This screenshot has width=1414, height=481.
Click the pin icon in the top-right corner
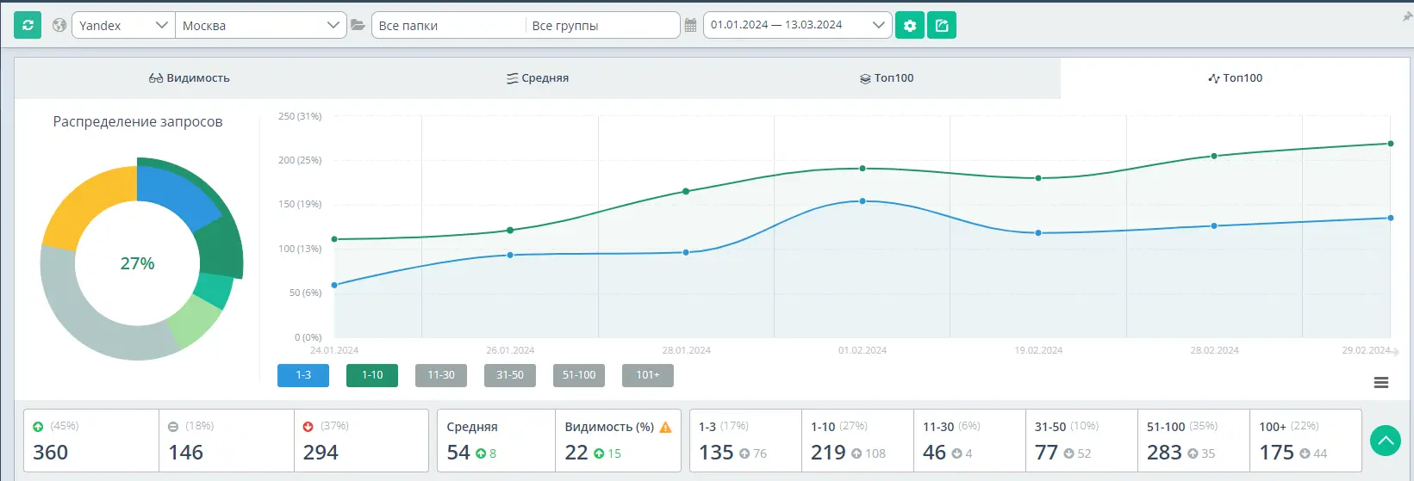1407,16
